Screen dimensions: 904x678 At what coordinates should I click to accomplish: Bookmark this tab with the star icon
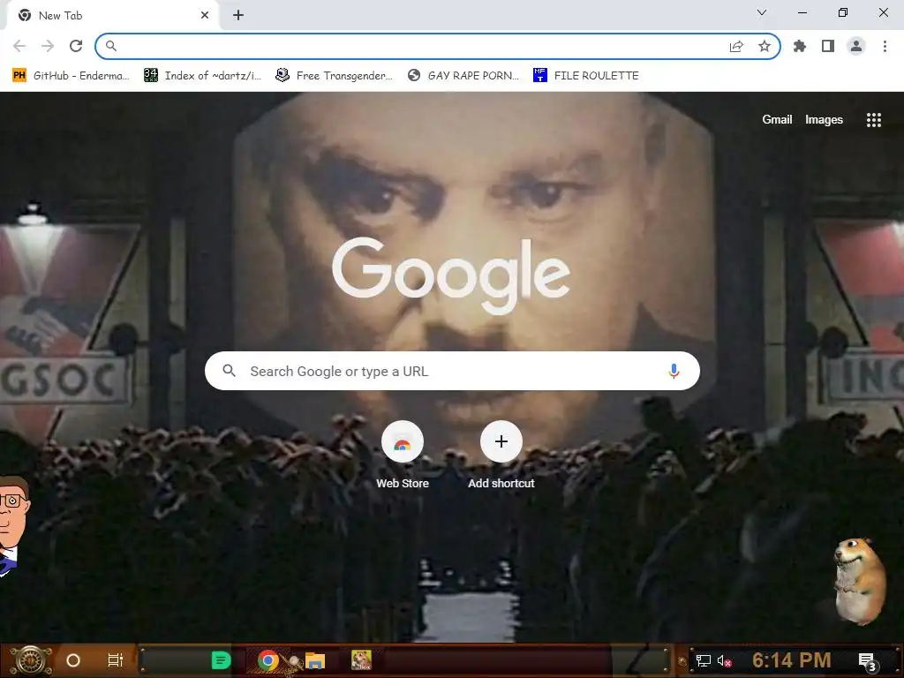[765, 46]
